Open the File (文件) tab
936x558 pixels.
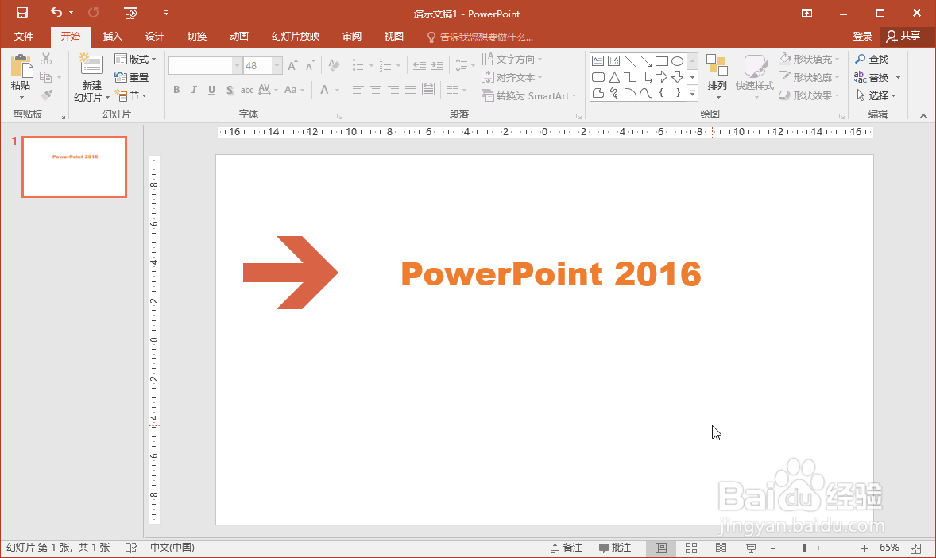[x=24, y=37]
